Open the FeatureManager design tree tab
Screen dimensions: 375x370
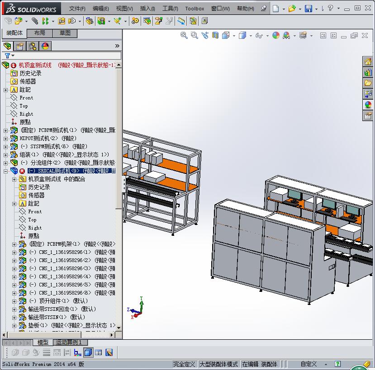[7, 46]
